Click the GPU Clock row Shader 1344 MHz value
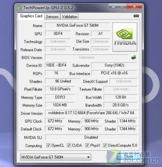Viewport: 162px width, 167px height. click(127, 121)
